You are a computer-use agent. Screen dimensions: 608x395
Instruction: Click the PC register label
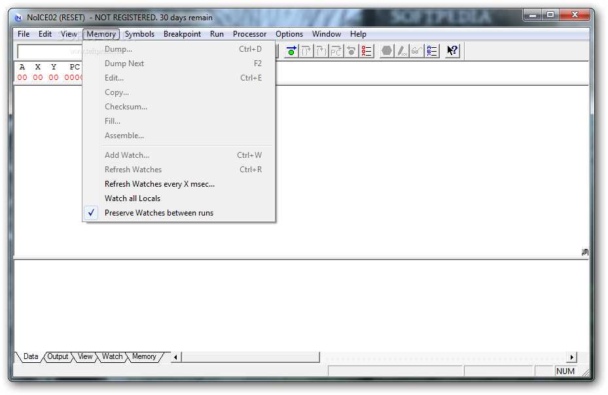[x=75, y=67]
